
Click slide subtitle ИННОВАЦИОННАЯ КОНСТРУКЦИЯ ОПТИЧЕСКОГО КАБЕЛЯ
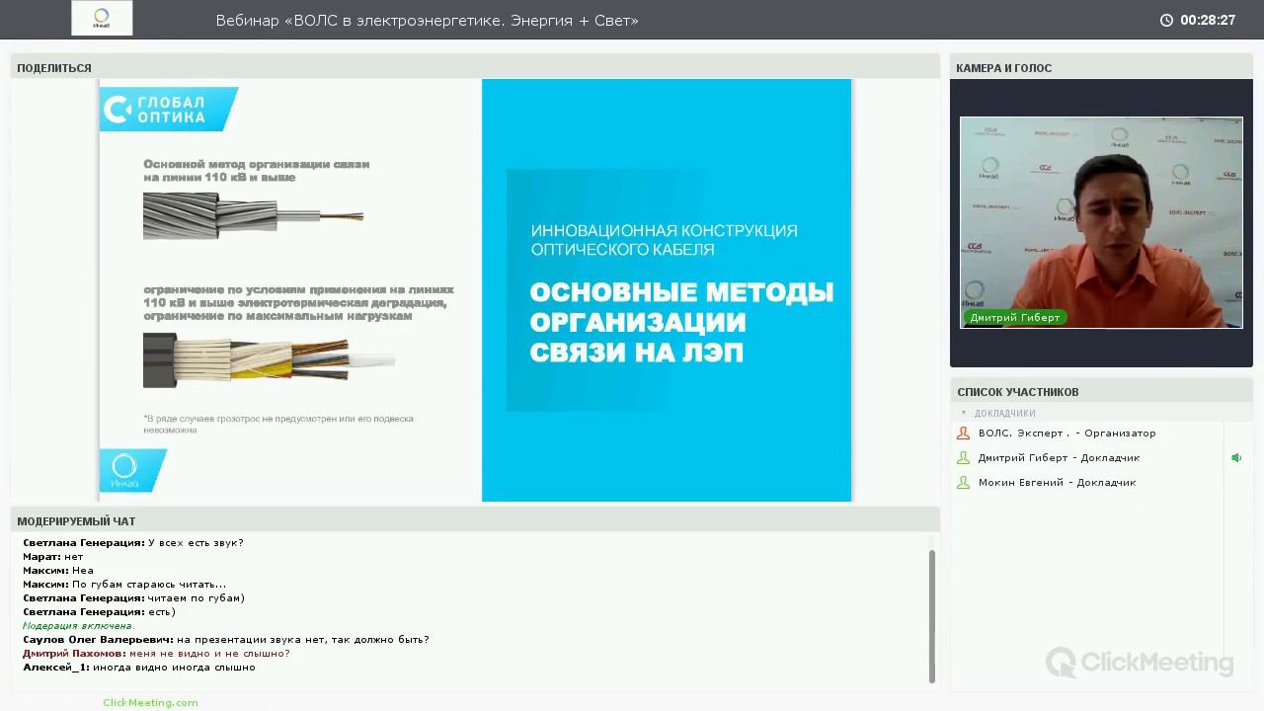[x=664, y=240]
